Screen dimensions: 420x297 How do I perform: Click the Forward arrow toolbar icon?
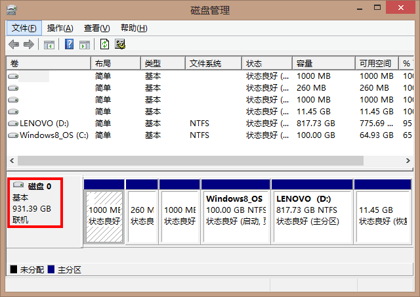(x=28, y=44)
